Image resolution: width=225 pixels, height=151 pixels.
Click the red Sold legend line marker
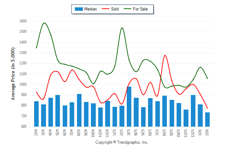[105, 9]
